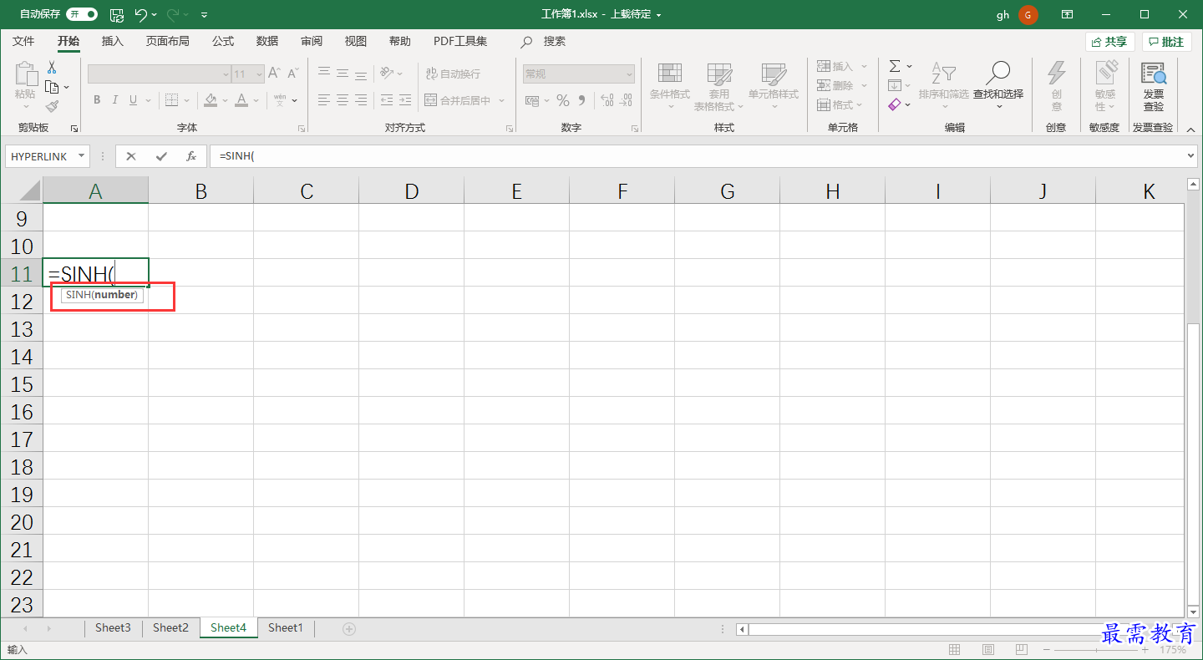Click the 合并后居中 merge button
Image resolution: width=1203 pixels, height=660 pixels.
coord(458,100)
